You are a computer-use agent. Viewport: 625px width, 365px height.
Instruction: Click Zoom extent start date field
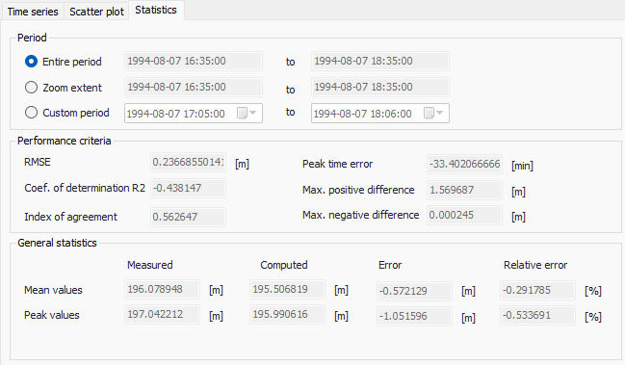(194, 87)
